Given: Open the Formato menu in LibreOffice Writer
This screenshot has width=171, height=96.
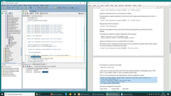Looking at the screenshot, I should click(107, 5).
